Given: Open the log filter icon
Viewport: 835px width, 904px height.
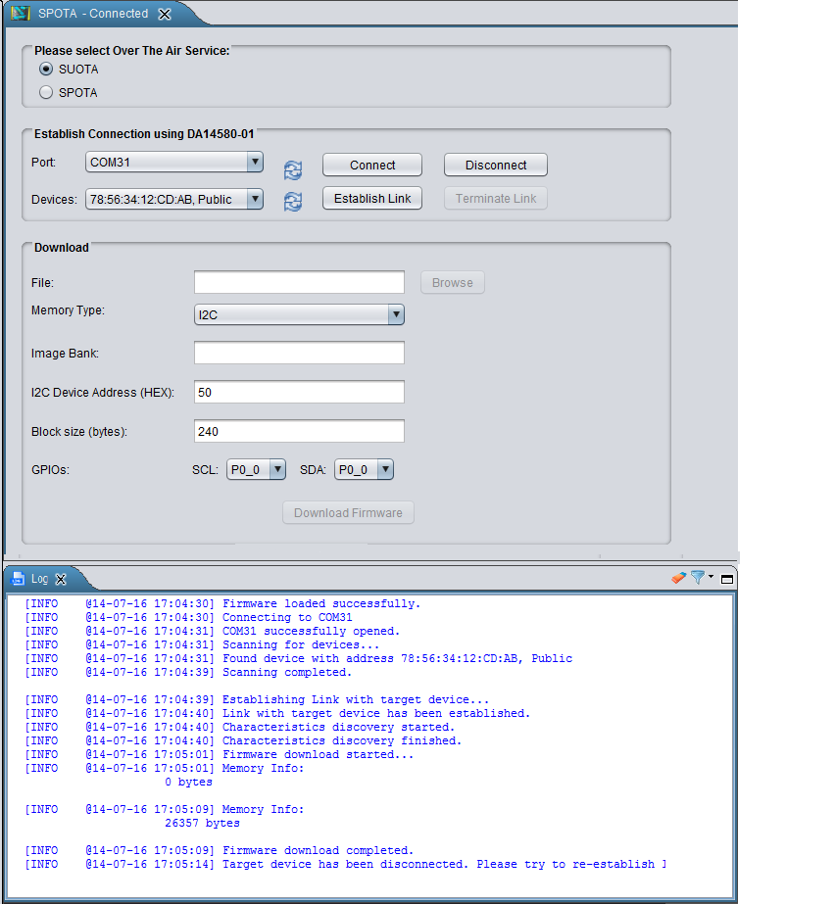Looking at the screenshot, I should click(x=698, y=577).
